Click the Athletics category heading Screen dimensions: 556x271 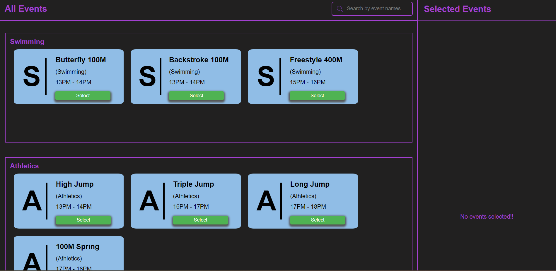pos(24,166)
